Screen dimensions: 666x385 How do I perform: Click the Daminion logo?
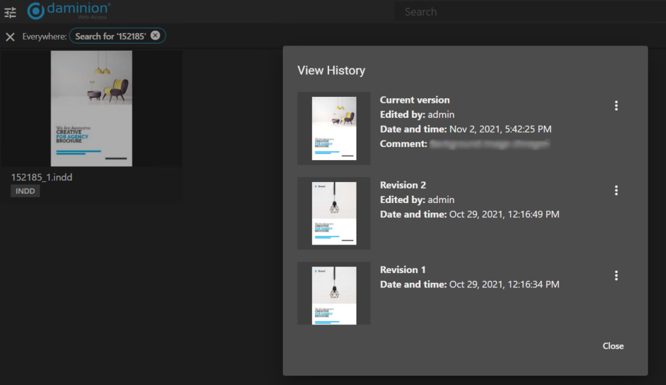click(69, 11)
